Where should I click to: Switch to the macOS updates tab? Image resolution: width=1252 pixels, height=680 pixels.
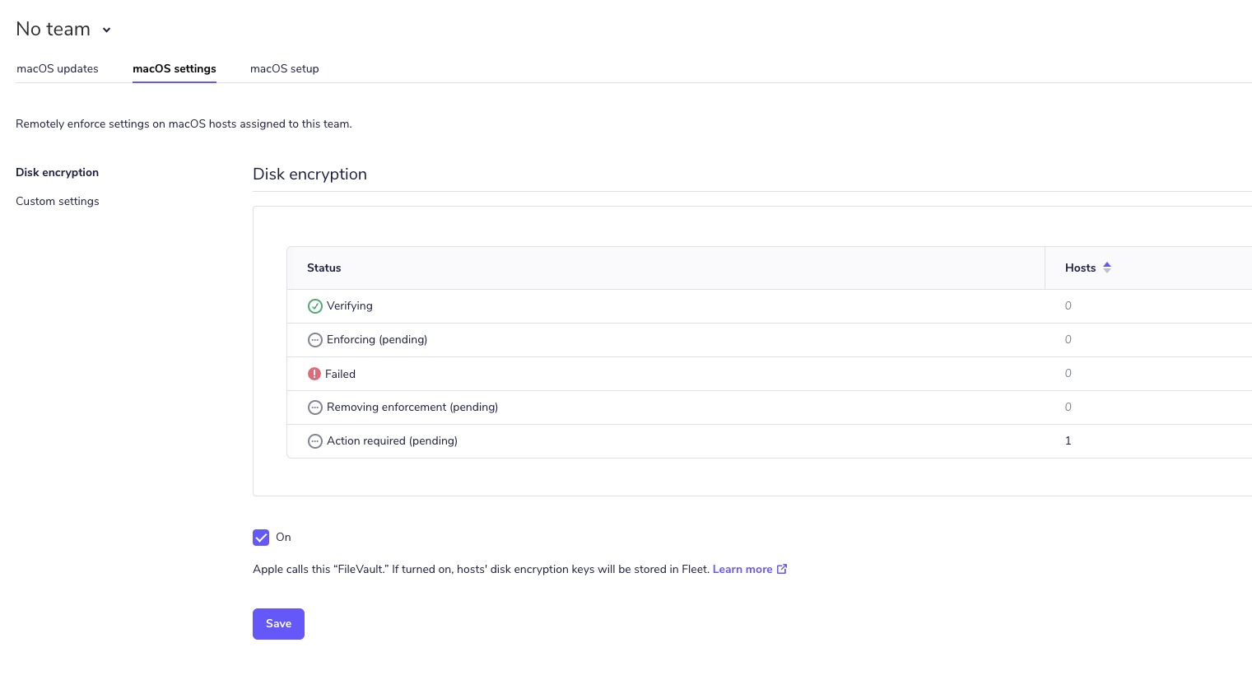pyautogui.click(x=57, y=68)
